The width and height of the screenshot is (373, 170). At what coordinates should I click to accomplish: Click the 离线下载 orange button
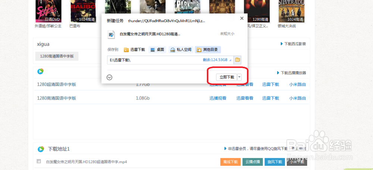231,162
